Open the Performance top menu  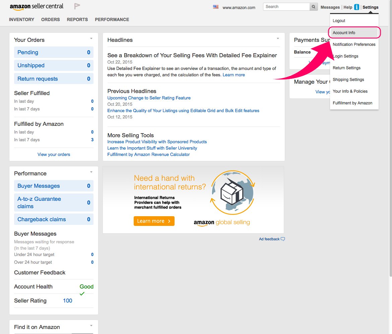(x=112, y=19)
